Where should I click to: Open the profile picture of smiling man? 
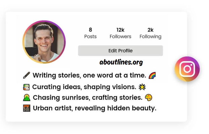(x=44, y=42)
